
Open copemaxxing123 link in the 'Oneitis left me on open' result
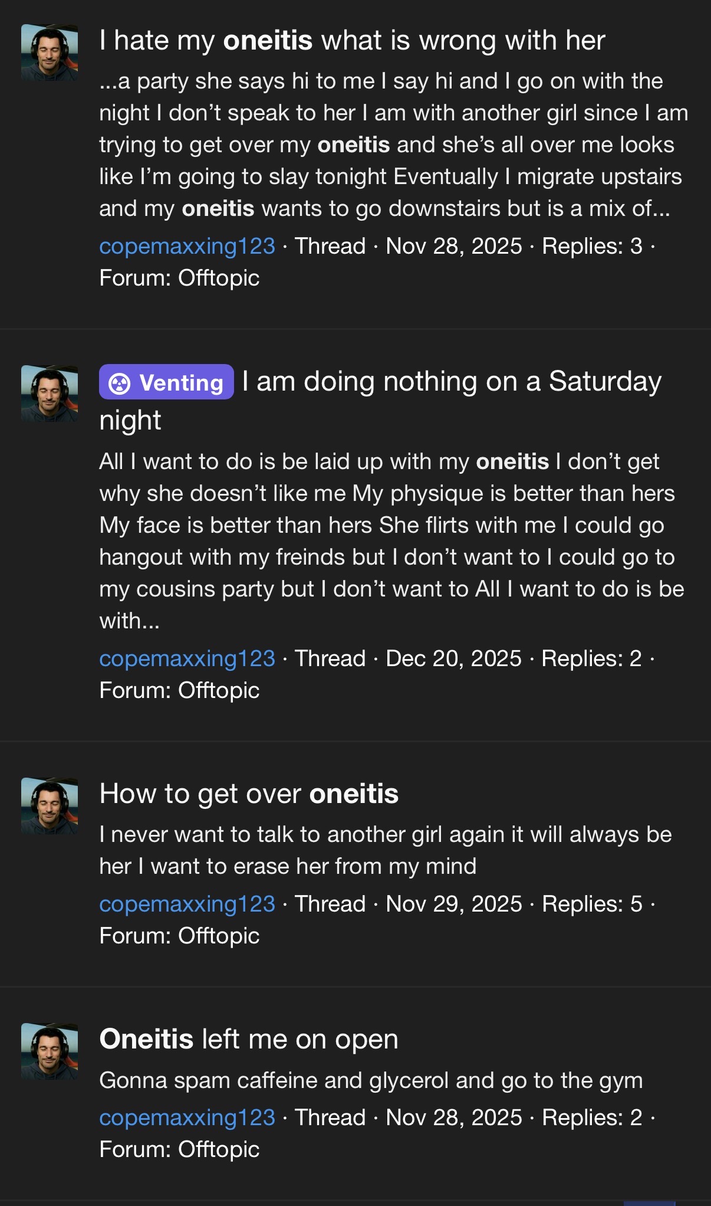[187, 1117]
